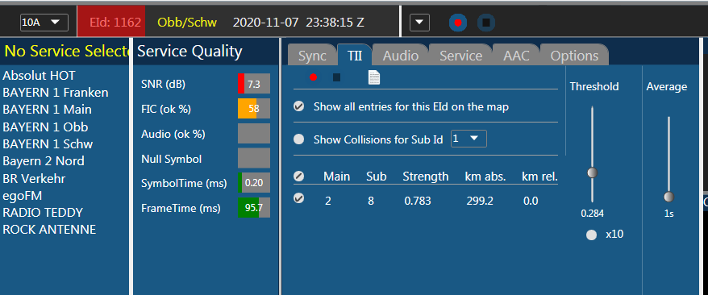Select the Absolut HOT service
The height and width of the screenshot is (295, 708).
coord(40,75)
